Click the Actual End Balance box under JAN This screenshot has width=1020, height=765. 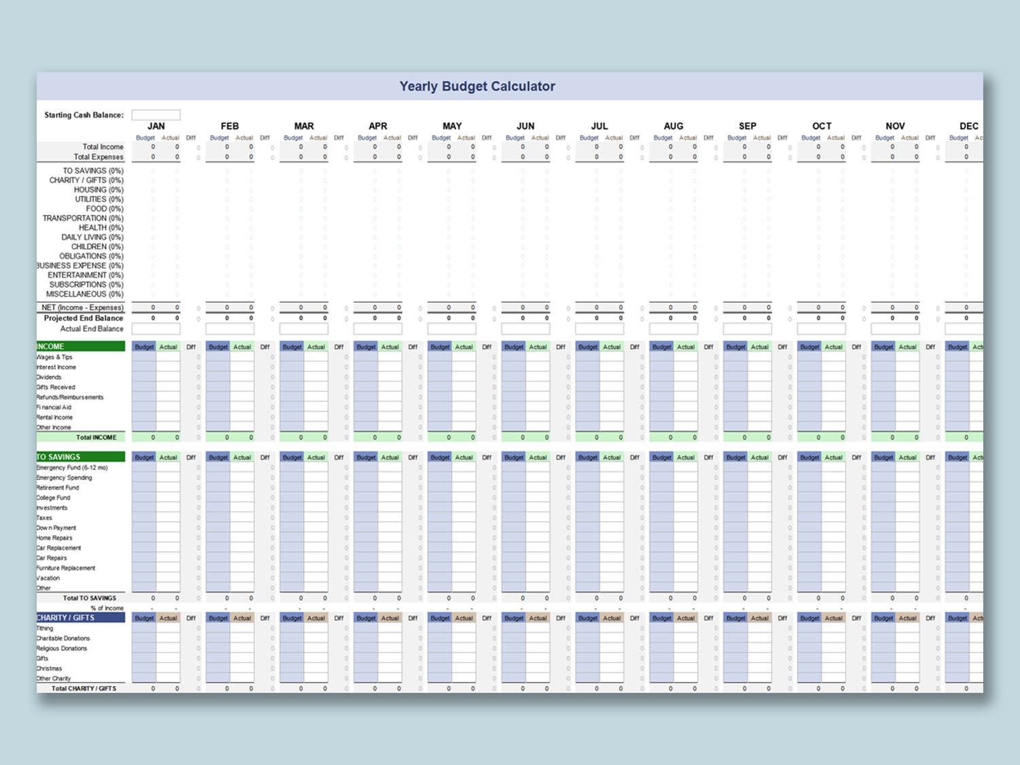click(156, 328)
